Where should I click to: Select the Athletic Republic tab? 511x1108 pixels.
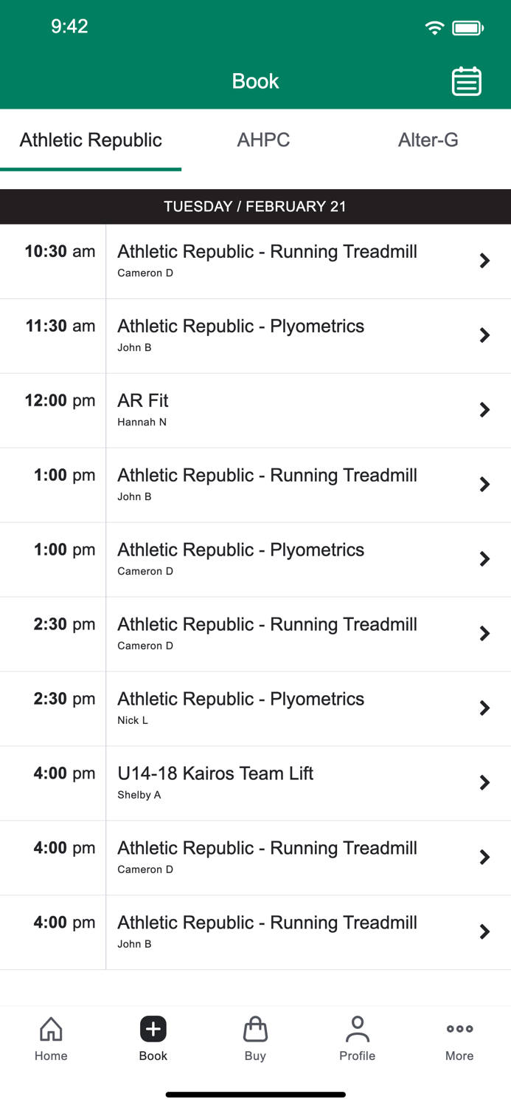click(x=91, y=140)
